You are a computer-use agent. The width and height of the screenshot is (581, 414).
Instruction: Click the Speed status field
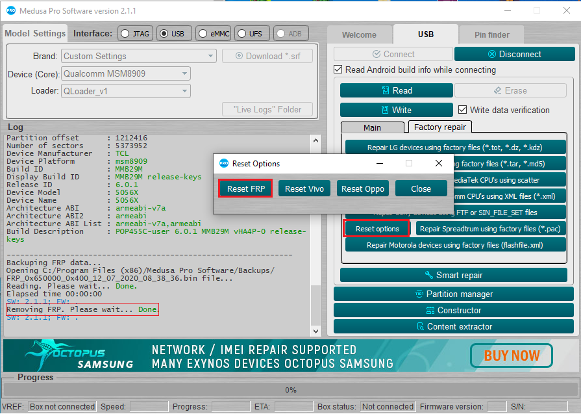pyautogui.click(x=149, y=407)
